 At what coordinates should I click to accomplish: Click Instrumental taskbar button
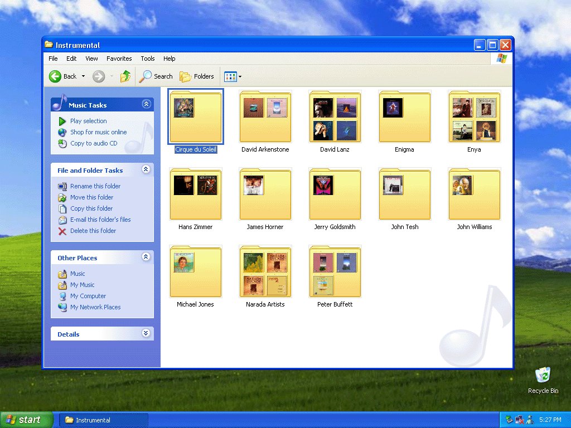pos(103,420)
